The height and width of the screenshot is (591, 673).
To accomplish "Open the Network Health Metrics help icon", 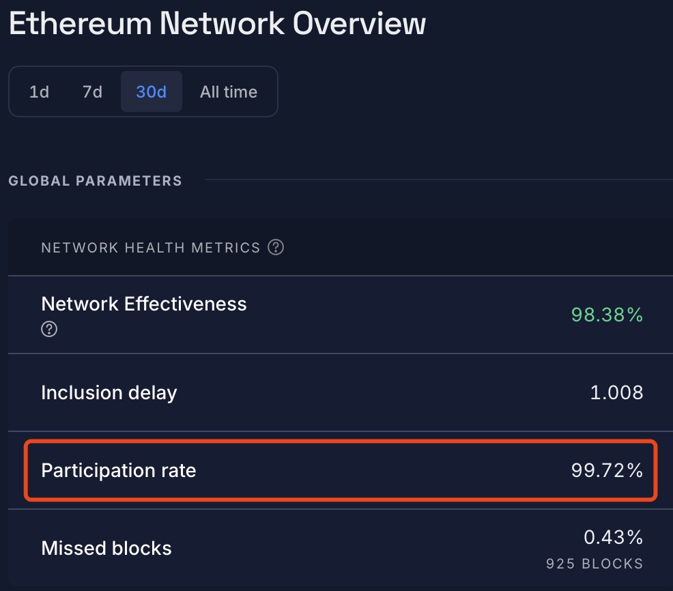I will pyautogui.click(x=276, y=248).
